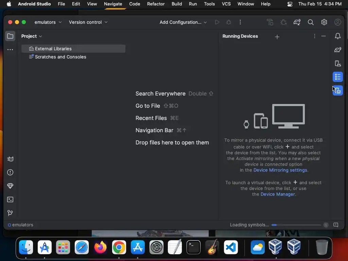Open More tool windows ellipsis in left sidebar

tap(10, 50)
